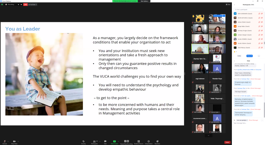265x145 pixels.
Task: Open the Reactions menu
Action: (157, 141)
